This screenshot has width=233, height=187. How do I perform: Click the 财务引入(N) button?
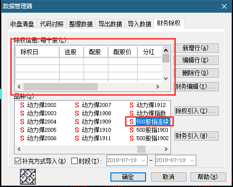click(x=196, y=136)
